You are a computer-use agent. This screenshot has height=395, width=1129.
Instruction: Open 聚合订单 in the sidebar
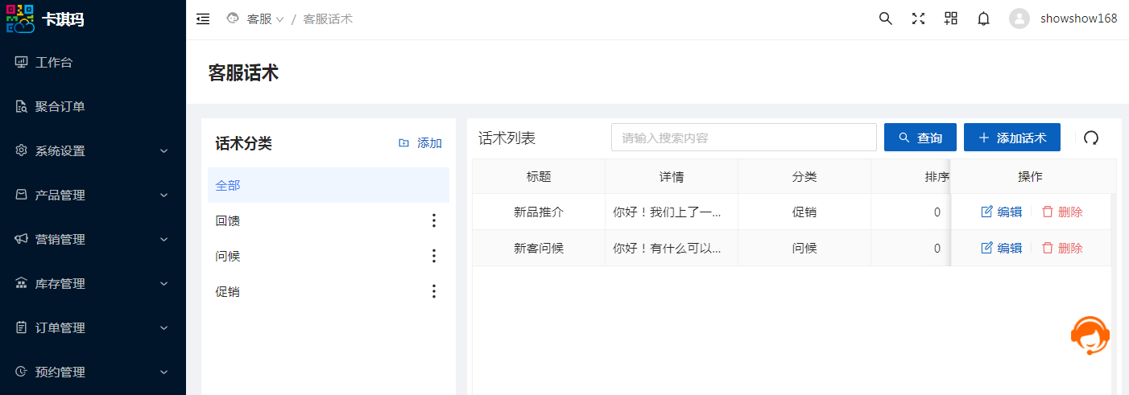[x=60, y=107]
